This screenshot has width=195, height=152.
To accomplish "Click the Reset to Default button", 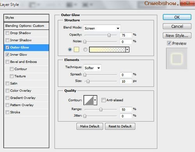I will click(120, 126).
